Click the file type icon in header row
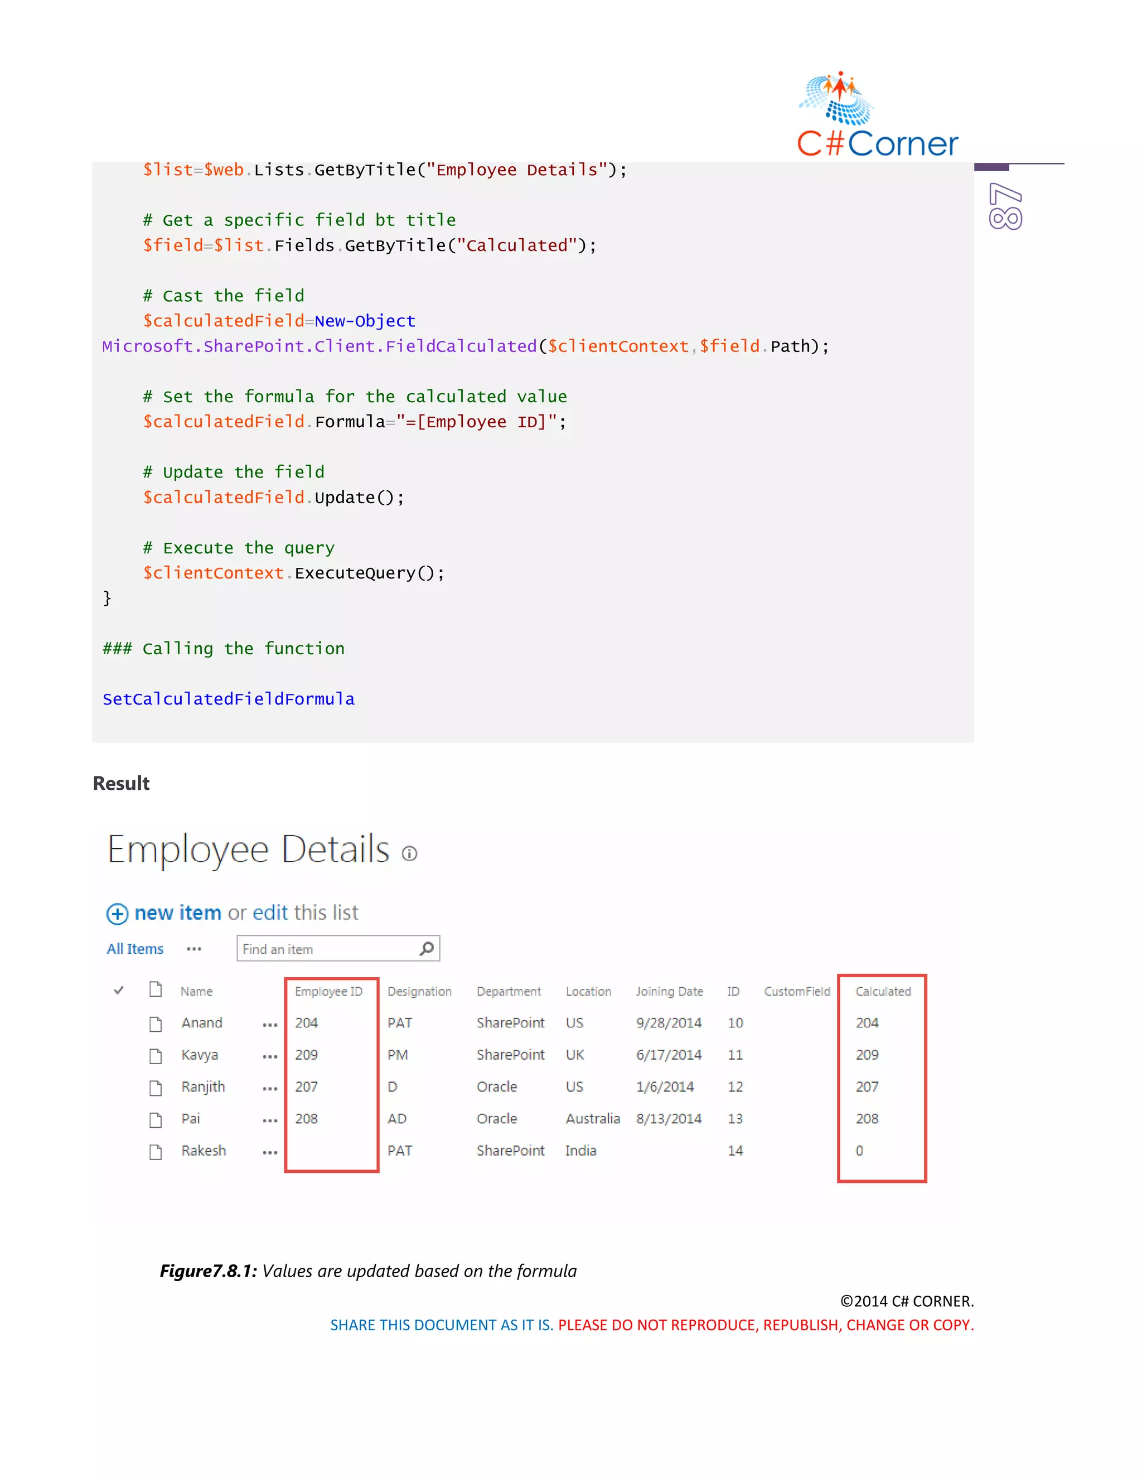Image resolution: width=1142 pixels, height=1478 pixels. (156, 989)
